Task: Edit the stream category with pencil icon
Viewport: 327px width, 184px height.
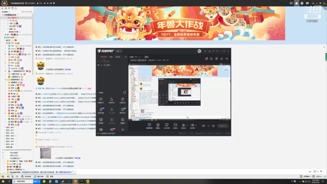Action: coord(146,60)
